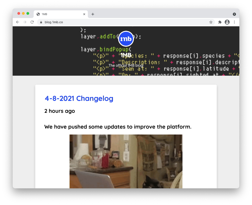Open the 4-8-2021 Changelog post
This screenshot has height=205, width=252.
(x=79, y=98)
